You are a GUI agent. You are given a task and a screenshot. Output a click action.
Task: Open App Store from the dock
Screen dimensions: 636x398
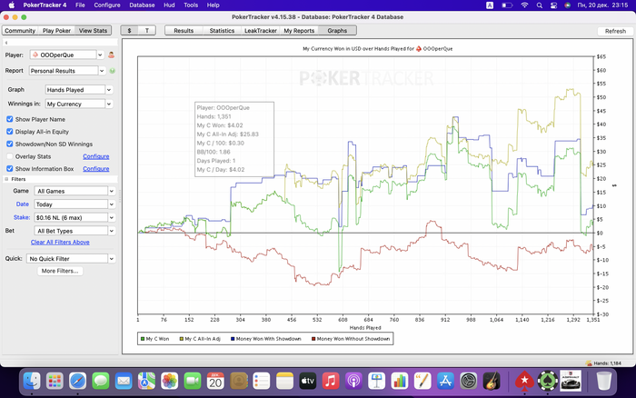(x=446, y=381)
